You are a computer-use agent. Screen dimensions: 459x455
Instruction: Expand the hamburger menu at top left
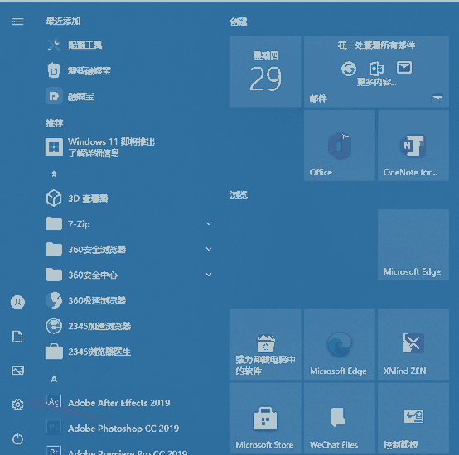pyautogui.click(x=17, y=22)
